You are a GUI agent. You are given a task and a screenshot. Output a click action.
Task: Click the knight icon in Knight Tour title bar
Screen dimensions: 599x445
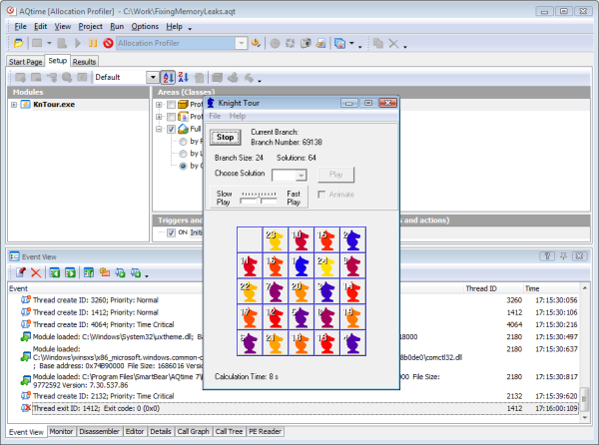tap(211, 103)
